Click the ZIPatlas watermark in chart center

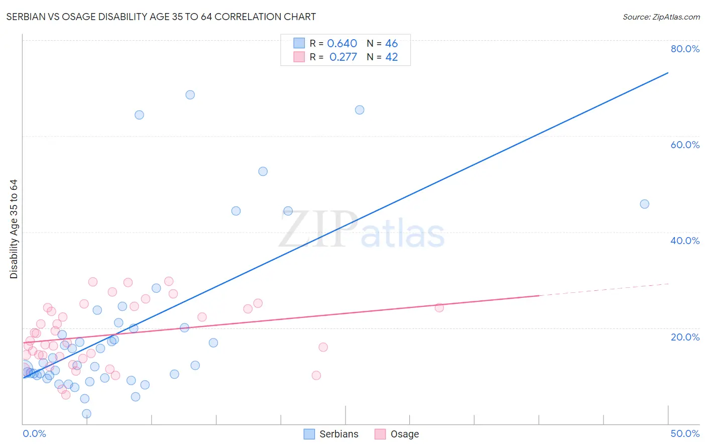click(x=362, y=230)
